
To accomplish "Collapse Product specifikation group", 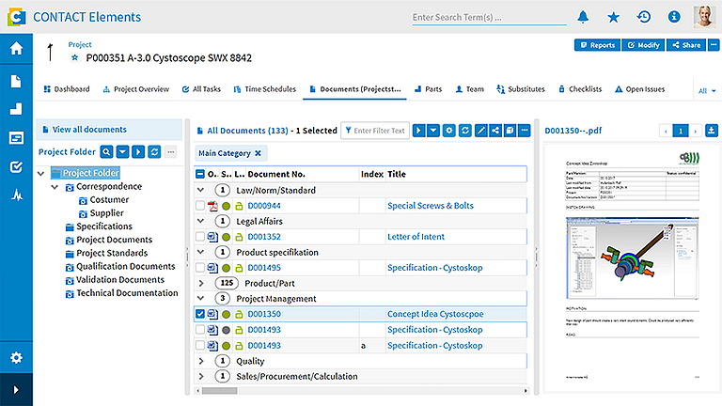I will 201,252.
